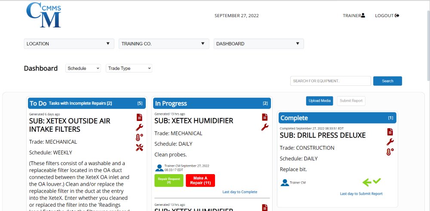Click the September 27, 2022 header date

tap(236, 15)
